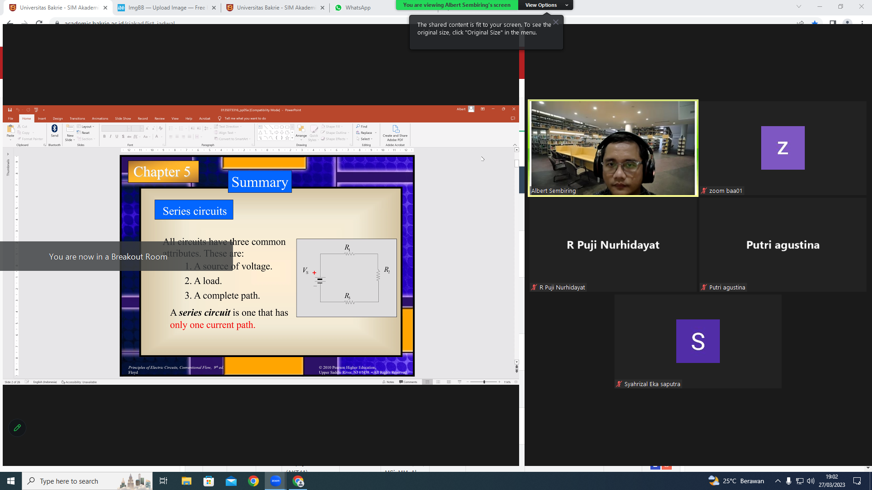Click the ribbon Comments speech bubble icon
The width and height of the screenshot is (872, 490).
pyautogui.click(x=513, y=118)
